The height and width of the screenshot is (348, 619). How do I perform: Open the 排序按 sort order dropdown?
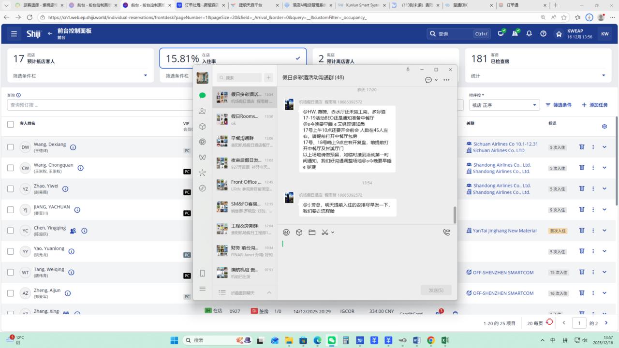[504, 105]
